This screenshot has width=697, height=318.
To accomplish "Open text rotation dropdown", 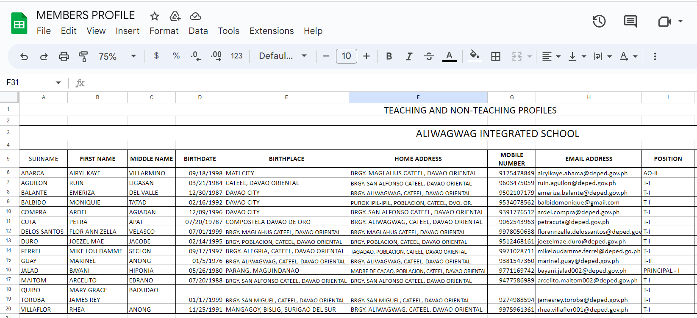I will tap(628, 56).
